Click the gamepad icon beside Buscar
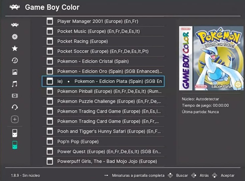This screenshot has height=181, width=245. (170, 175)
